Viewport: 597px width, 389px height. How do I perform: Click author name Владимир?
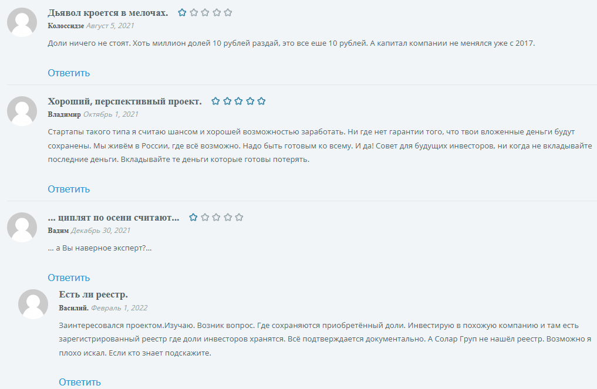pos(64,114)
